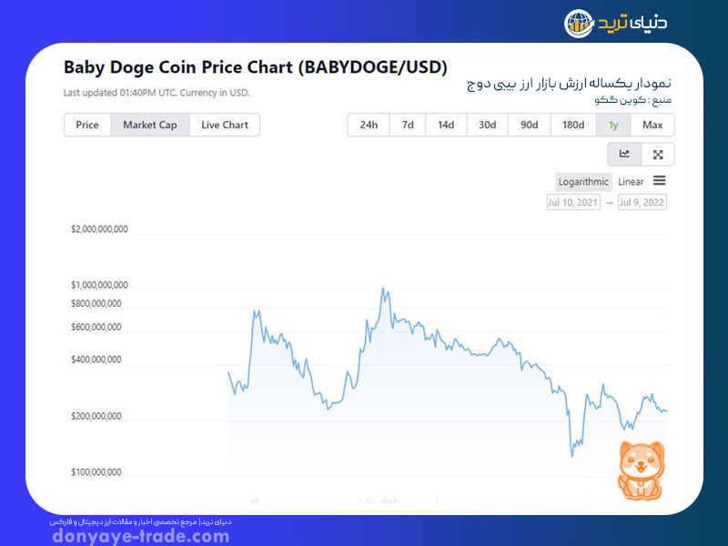Select the 180d range button
Viewport: 728px width, 546px height.
573,125
